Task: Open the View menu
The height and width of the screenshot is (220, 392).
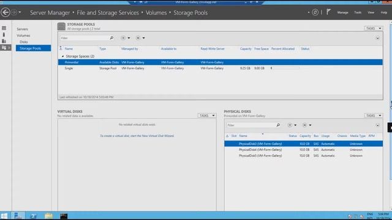Action: (371, 12)
